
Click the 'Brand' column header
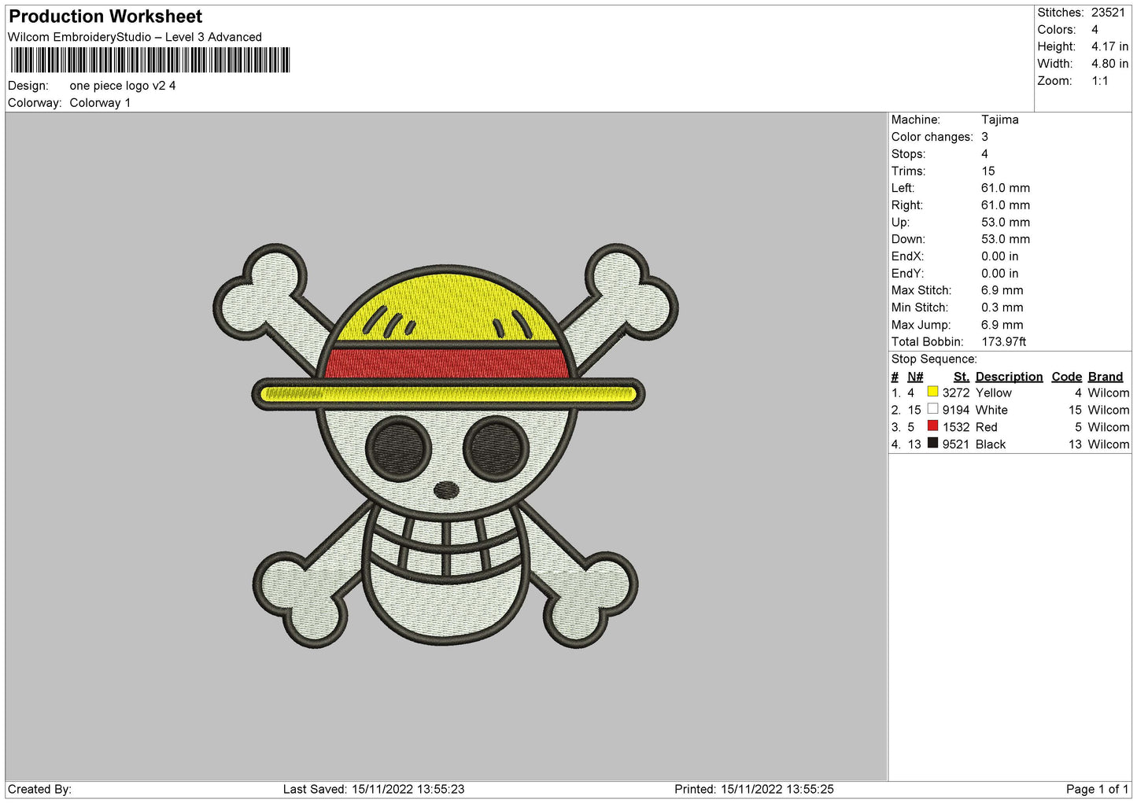coord(1106,377)
